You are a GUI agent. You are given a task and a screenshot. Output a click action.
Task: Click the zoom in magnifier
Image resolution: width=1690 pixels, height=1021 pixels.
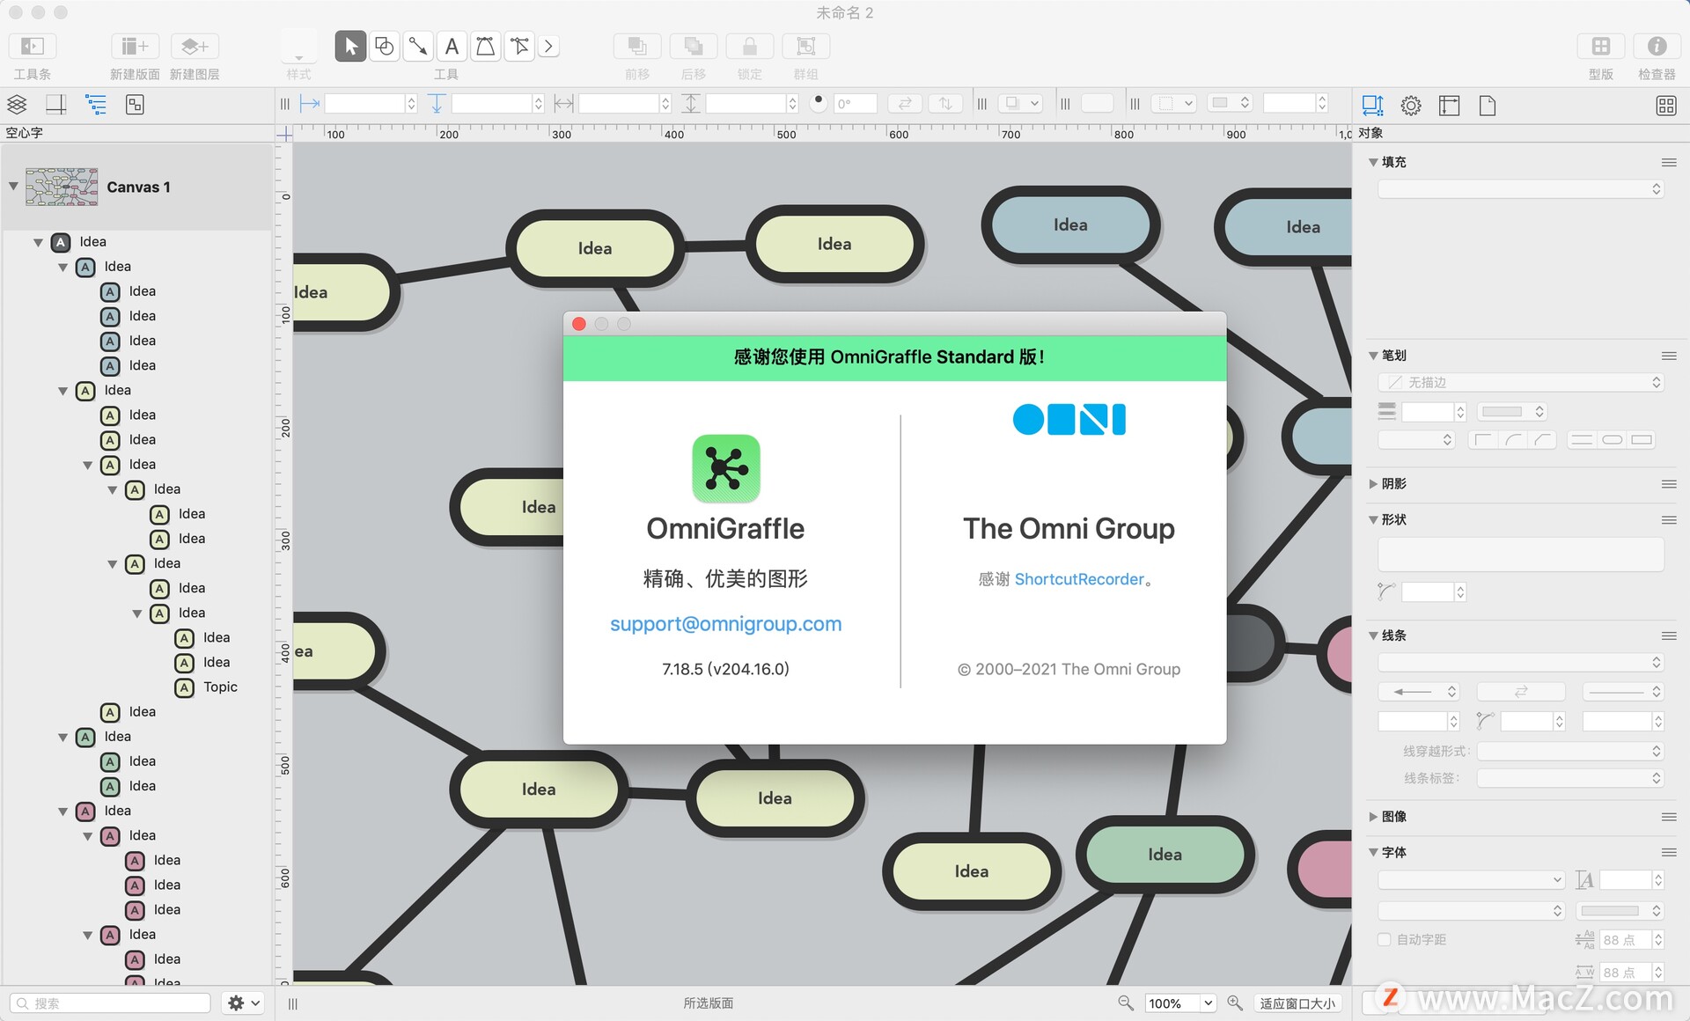[x=1235, y=1003]
